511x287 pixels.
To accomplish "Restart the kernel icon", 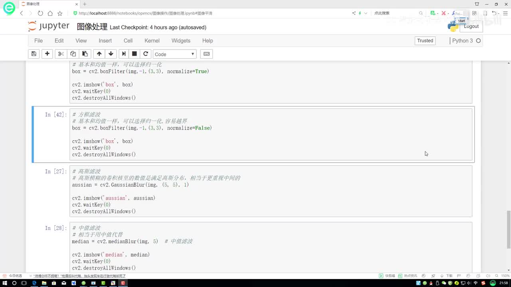I will 146,54.
